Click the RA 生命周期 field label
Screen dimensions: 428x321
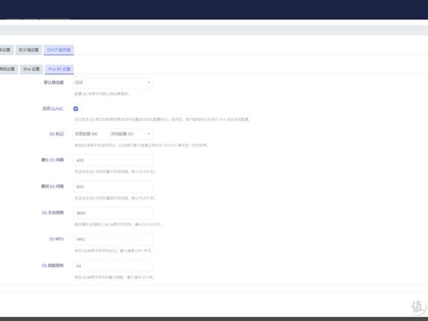pos(52,212)
